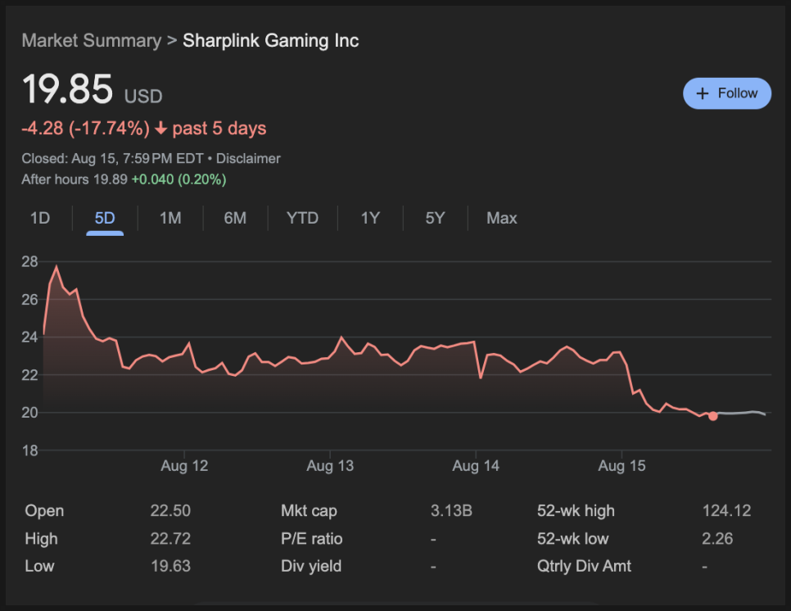Click the Closed: Aug 15 timestamp text
Viewport: 791px width, 611px height.
click(x=112, y=158)
